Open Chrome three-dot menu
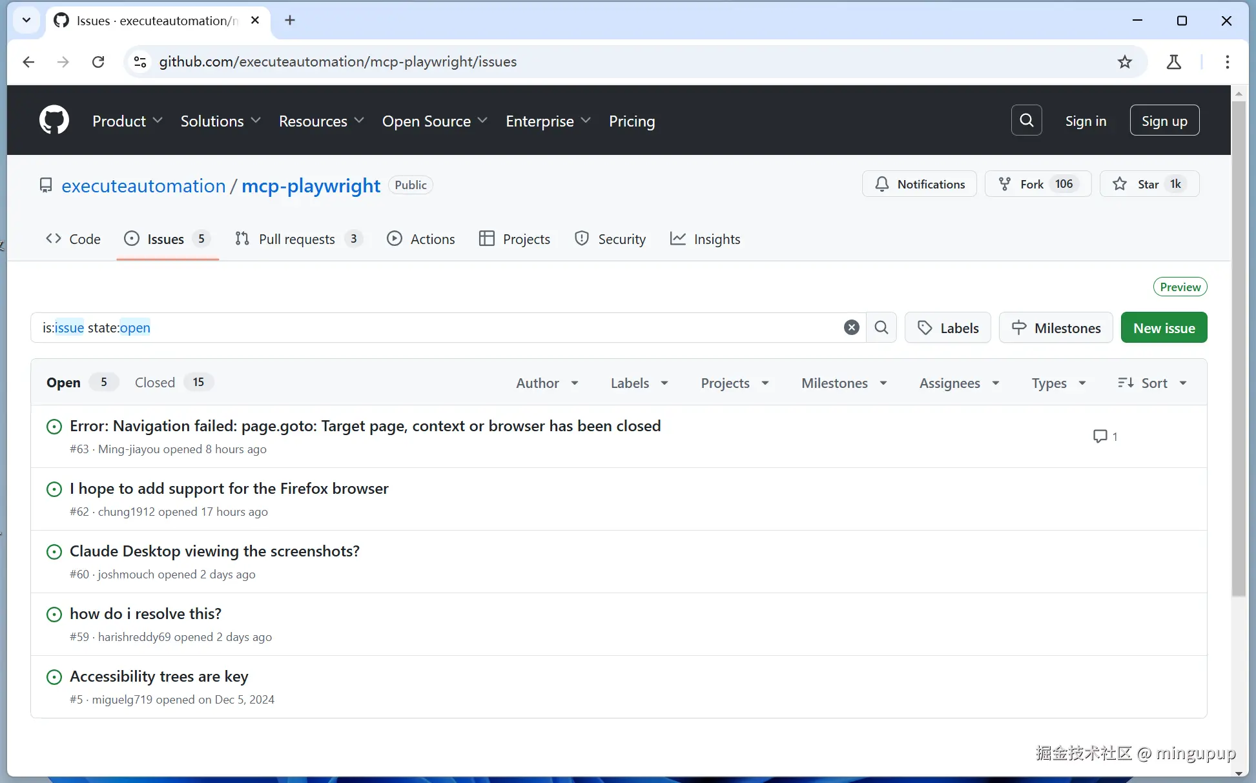Screen dimensions: 1256x783 1227,62
